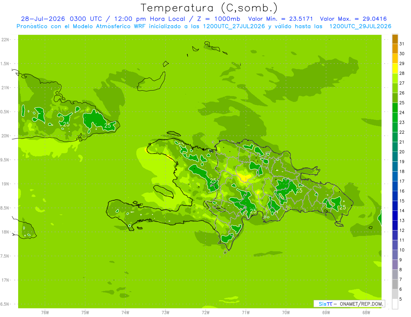Click the "Valor Max. = 29.0416" text
Viewport: 411px width, 317px height.
[x=353, y=19]
